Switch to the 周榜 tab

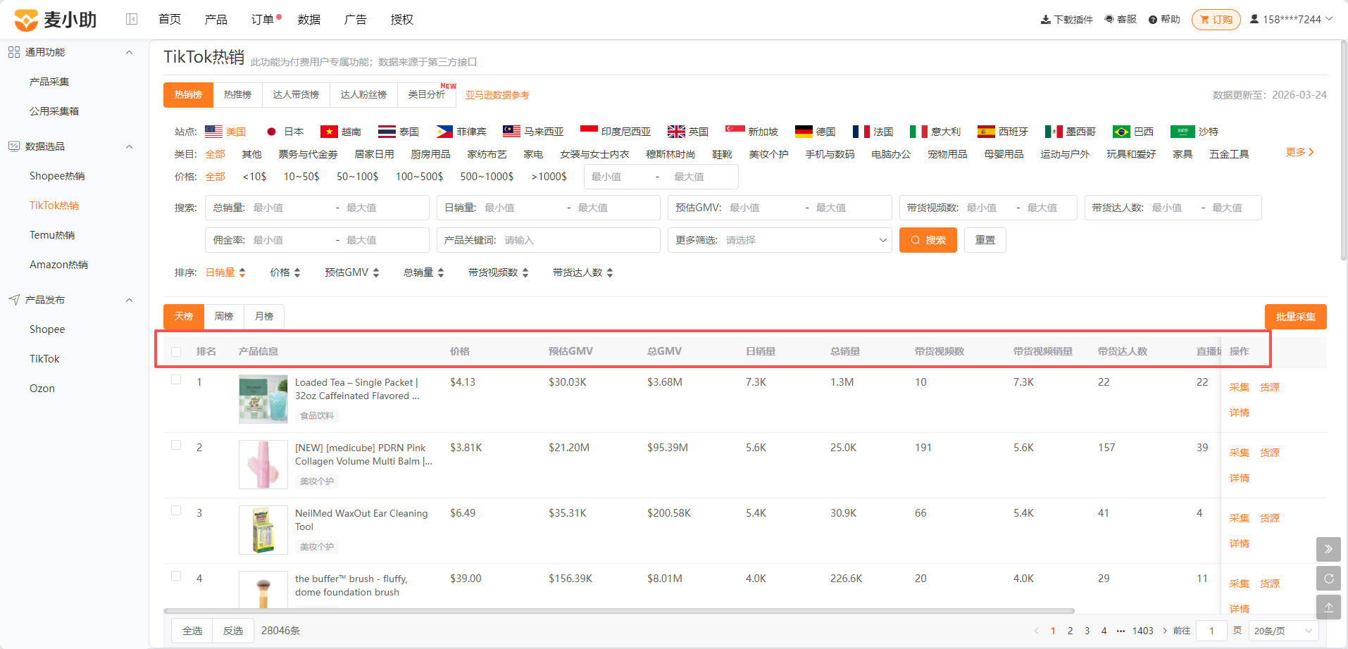pos(224,316)
